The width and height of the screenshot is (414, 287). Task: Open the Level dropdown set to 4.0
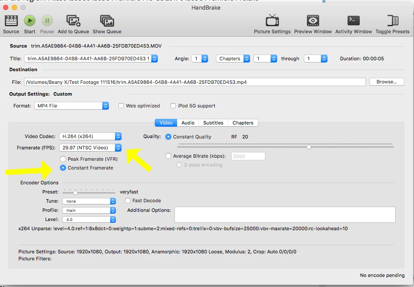(x=89, y=219)
